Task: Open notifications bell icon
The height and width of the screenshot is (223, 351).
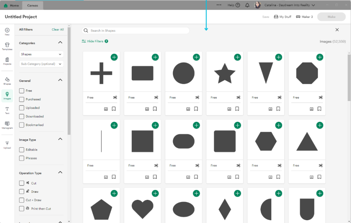Action: [247, 5]
